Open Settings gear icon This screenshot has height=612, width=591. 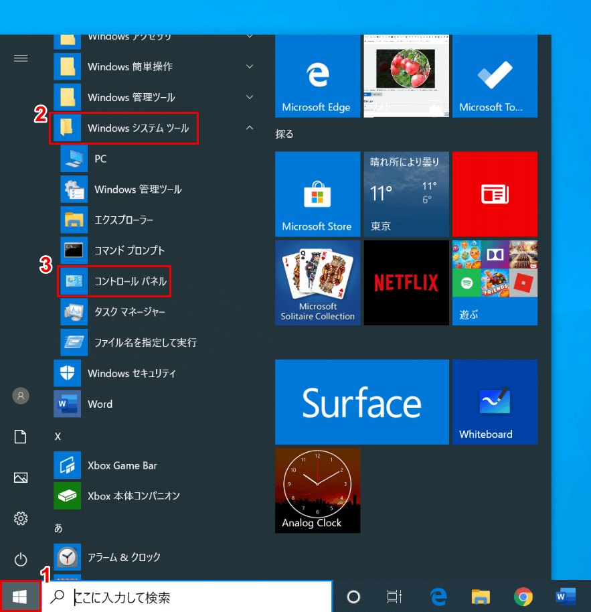pyautogui.click(x=21, y=518)
